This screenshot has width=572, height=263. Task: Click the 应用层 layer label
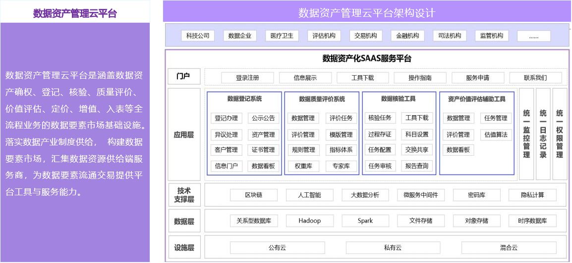coord(184,134)
